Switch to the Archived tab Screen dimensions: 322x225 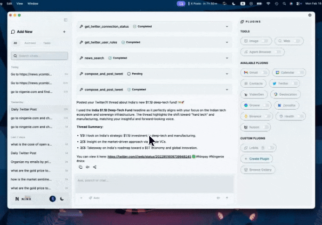click(30, 43)
